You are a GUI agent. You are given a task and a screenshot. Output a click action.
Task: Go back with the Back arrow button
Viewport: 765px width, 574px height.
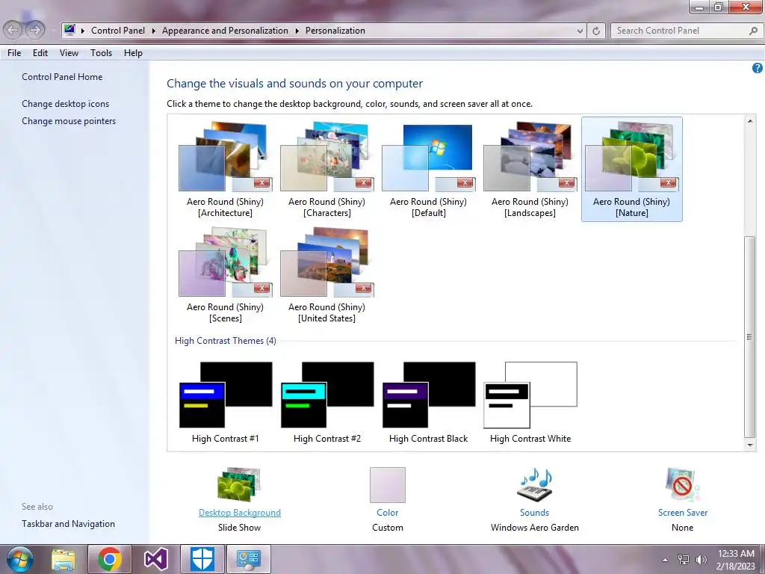(13, 30)
